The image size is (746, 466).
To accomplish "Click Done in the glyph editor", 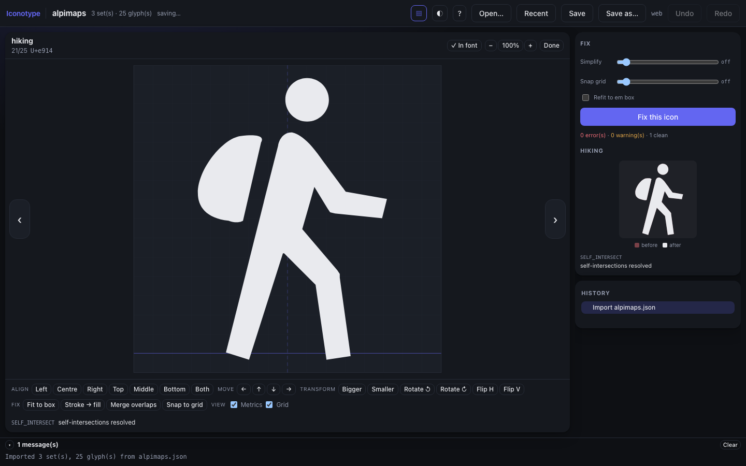I will 552,46.
